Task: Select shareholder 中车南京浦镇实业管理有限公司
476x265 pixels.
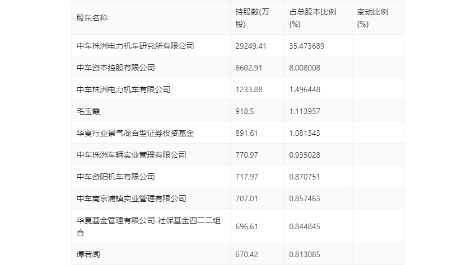Action: 131,198
